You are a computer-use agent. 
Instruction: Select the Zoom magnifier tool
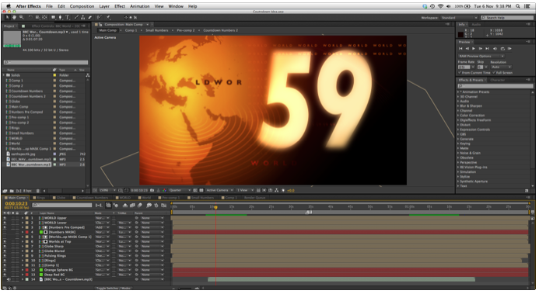21,17
